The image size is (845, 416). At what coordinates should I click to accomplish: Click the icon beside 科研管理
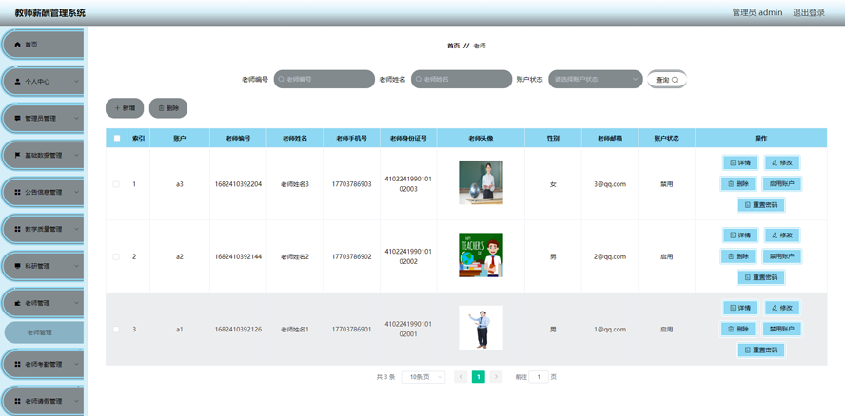coord(17,266)
